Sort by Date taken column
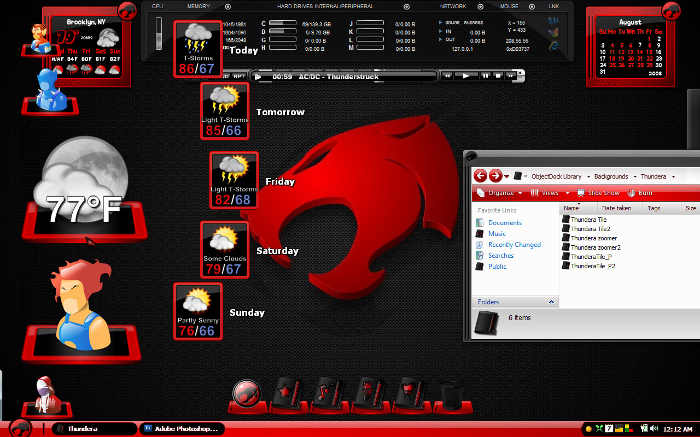This screenshot has height=437, width=700. [620, 208]
